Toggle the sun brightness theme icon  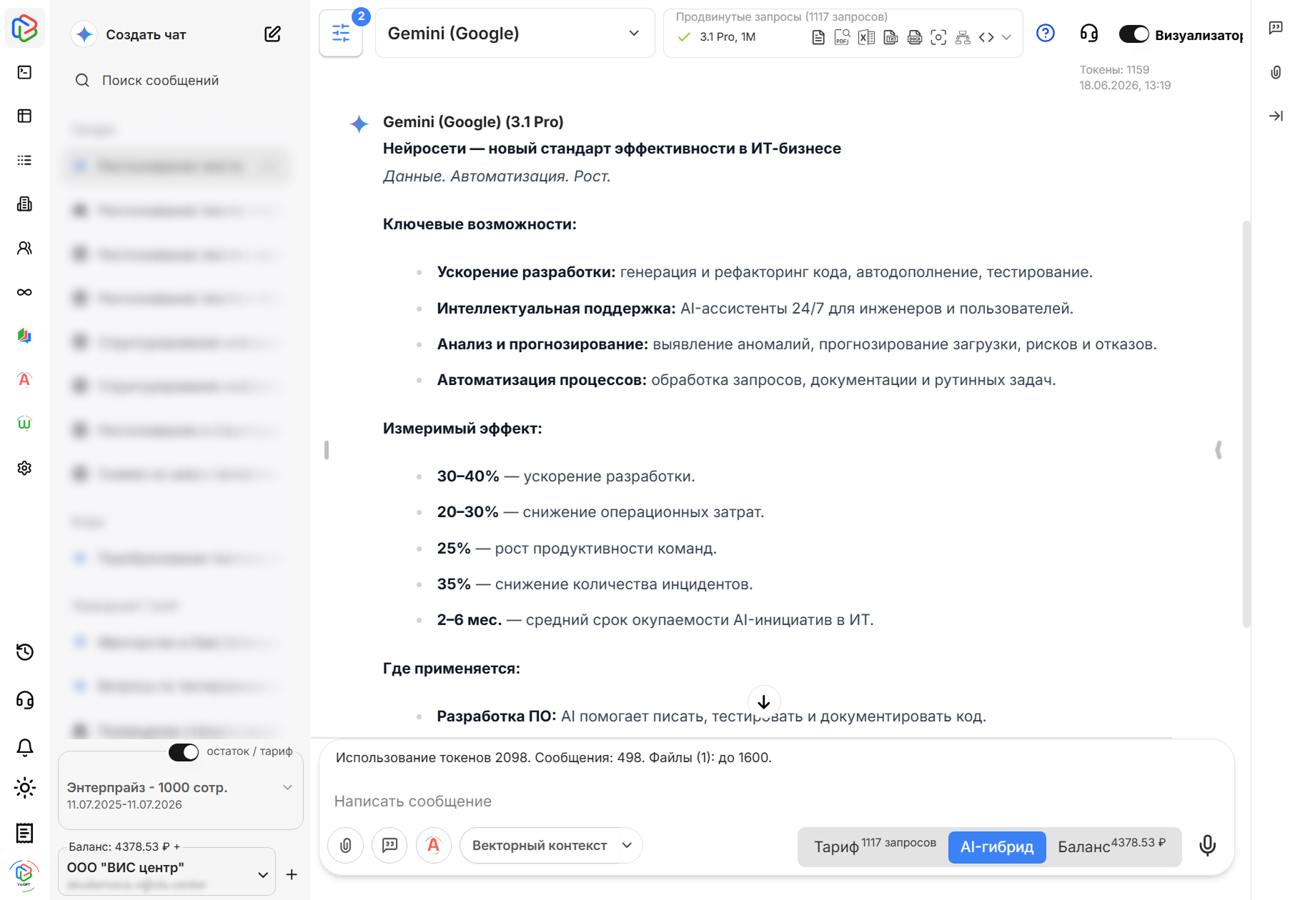click(24, 788)
